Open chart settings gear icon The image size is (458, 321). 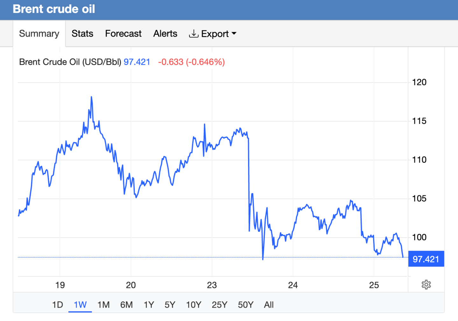[x=426, y=284]
